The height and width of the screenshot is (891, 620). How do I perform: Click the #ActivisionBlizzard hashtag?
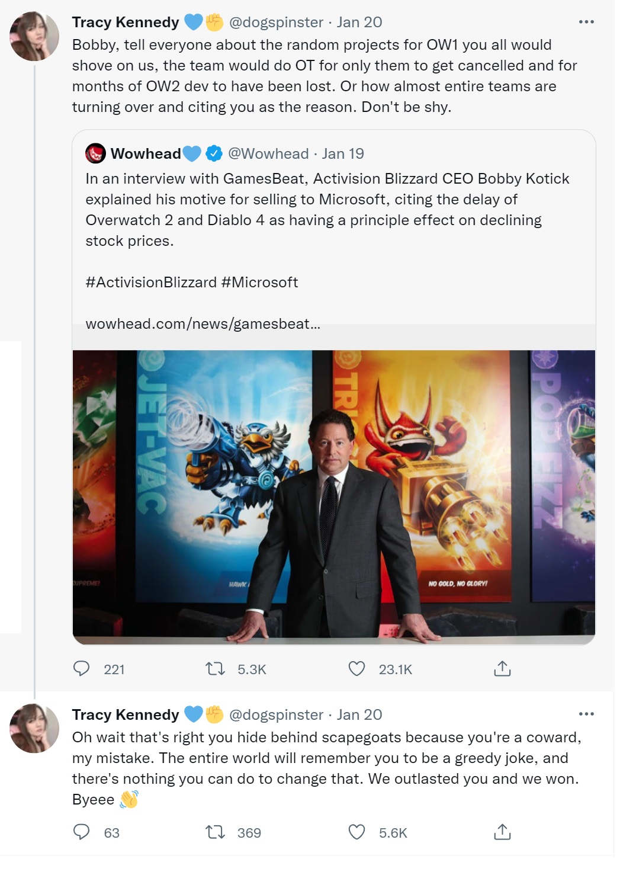point(150,282)
